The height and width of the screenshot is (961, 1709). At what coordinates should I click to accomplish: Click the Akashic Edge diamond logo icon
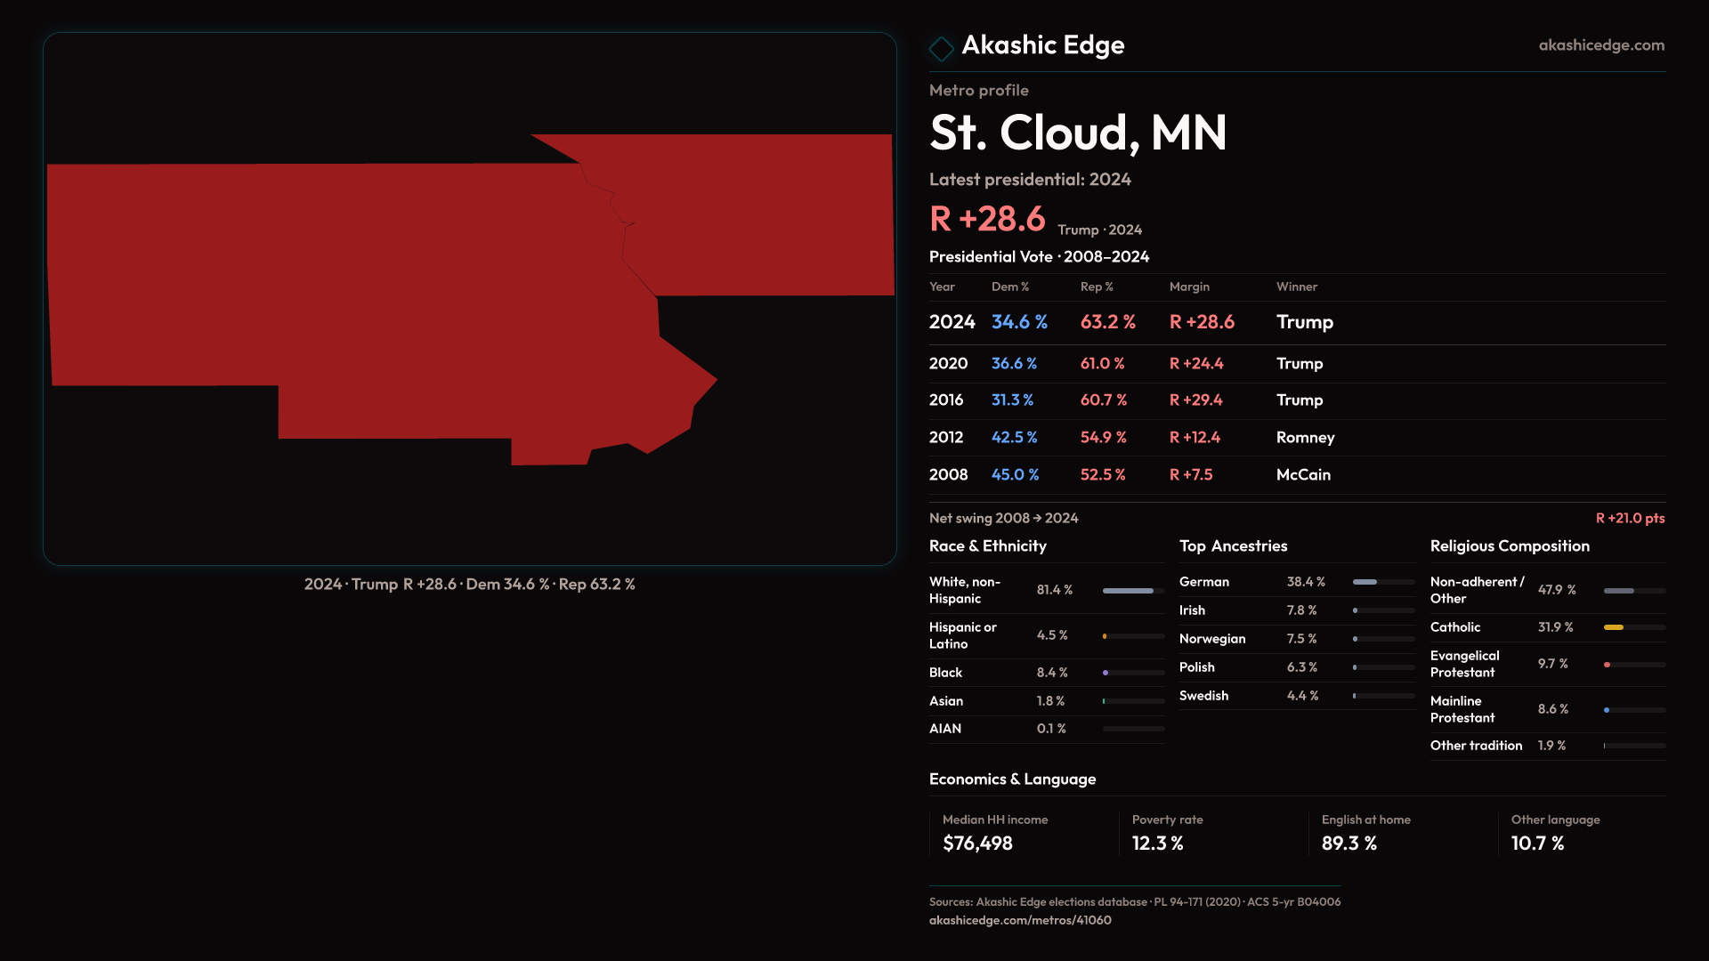tap(941, 48)
